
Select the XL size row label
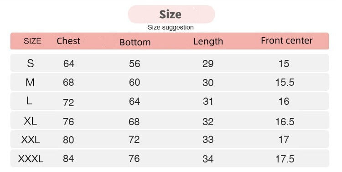[30, 121]
